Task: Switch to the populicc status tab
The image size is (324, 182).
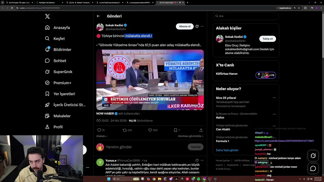Action: pyautogui.click(x=140, y=3)
